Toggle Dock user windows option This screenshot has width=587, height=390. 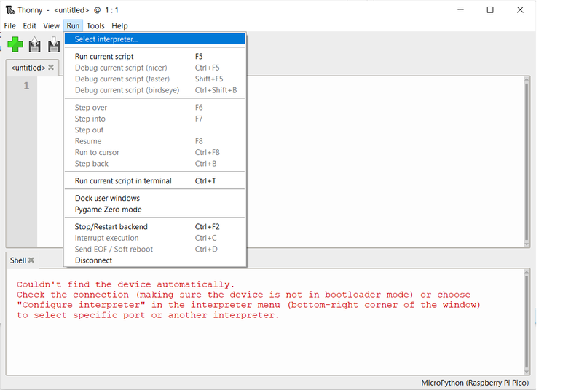tap(155, 198)
